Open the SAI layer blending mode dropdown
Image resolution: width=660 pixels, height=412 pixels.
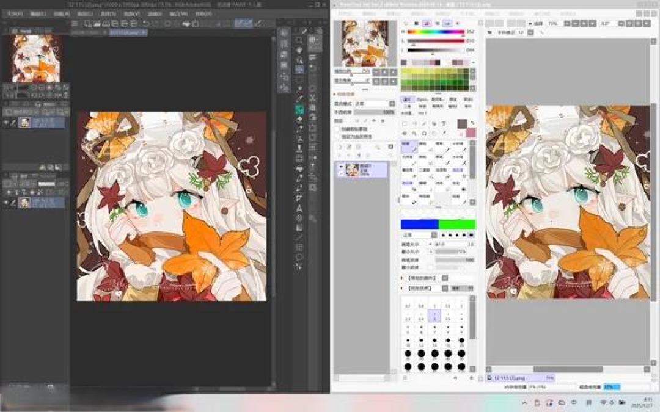375,103
